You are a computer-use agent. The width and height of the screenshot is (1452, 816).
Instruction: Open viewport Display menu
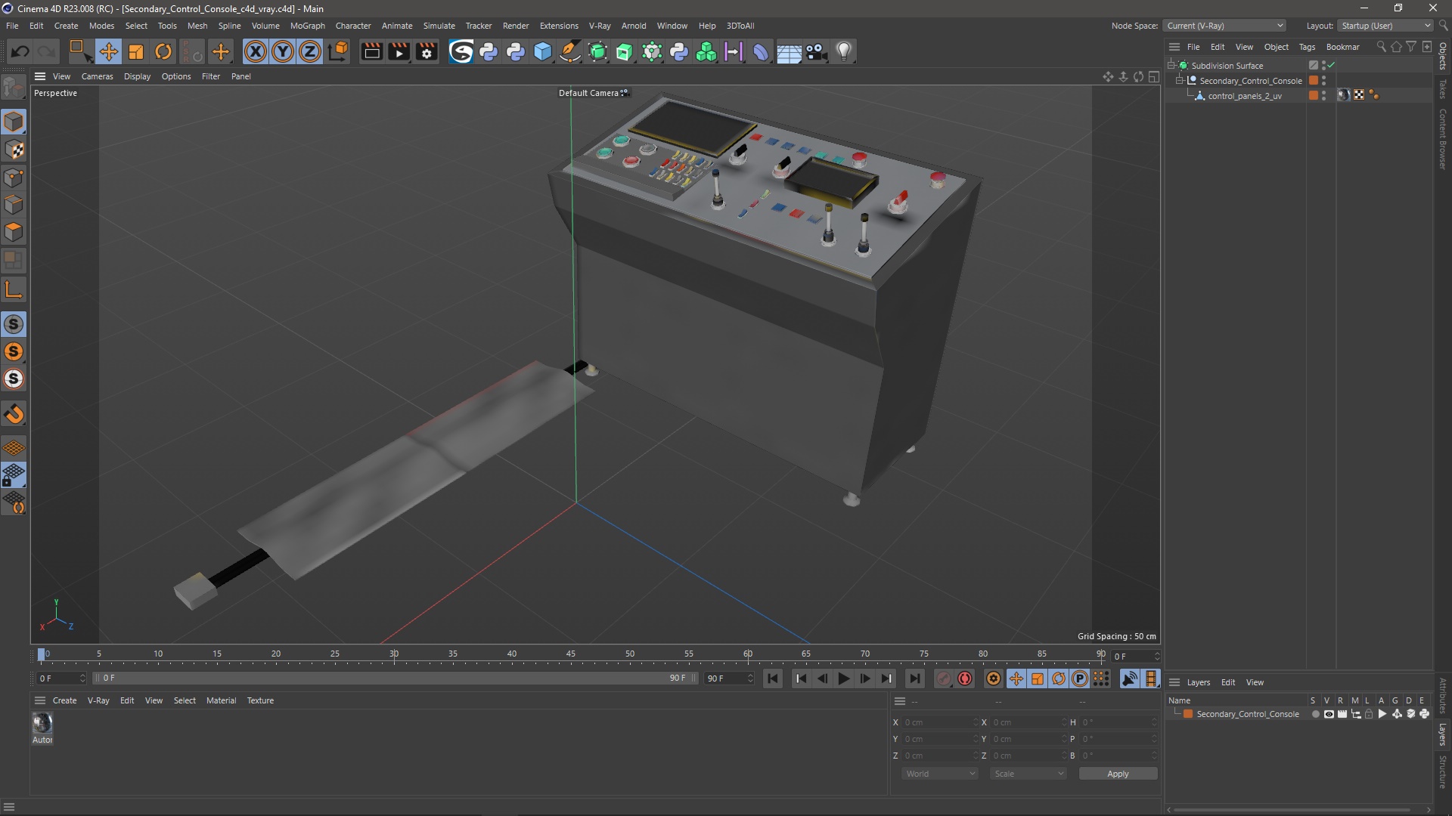click(x=137, y=76)
